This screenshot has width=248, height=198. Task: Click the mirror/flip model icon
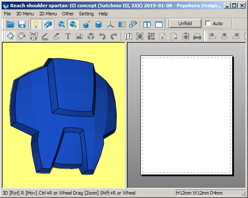click(x=122, y=24)
